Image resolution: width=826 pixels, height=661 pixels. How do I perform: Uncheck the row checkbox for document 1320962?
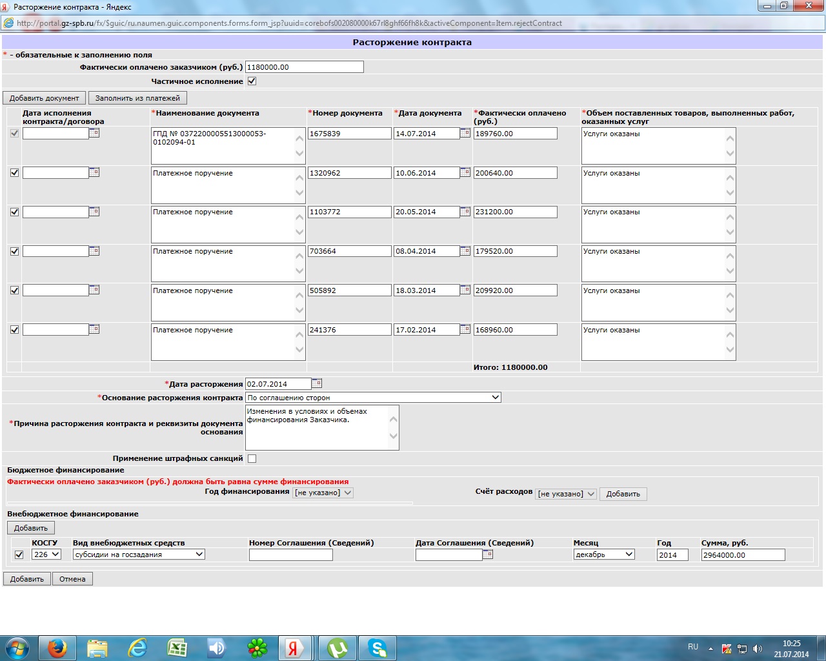pyautogui.click(x=14, y=172)
